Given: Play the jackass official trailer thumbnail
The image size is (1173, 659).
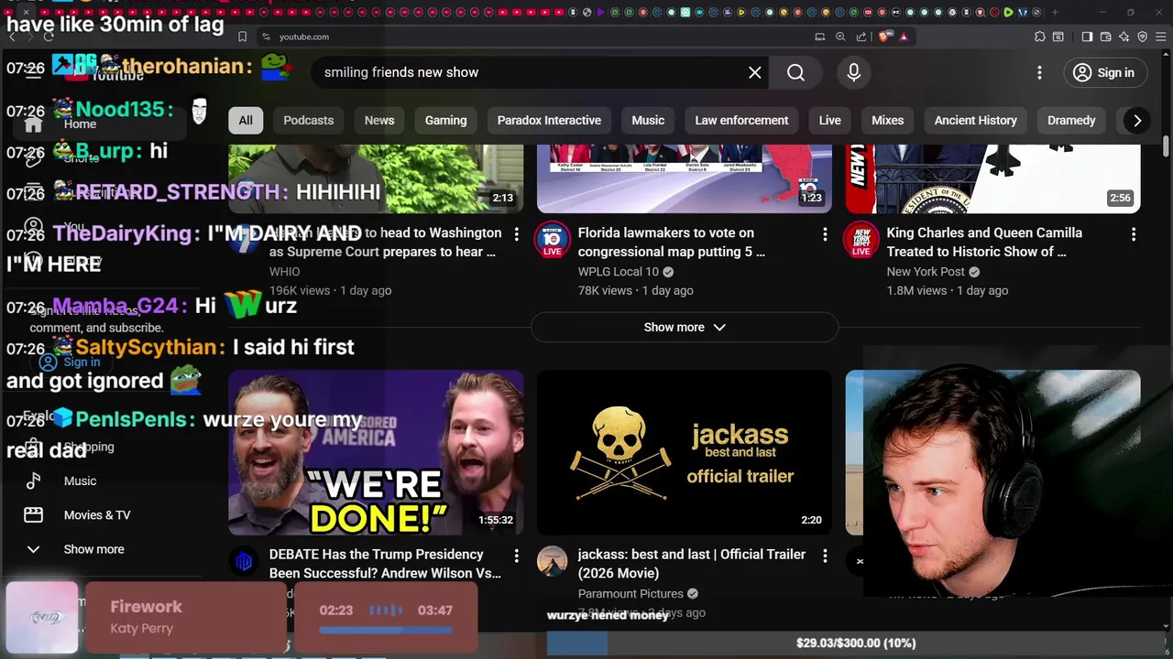Looking at the screenshot, I should click(685, 452).
